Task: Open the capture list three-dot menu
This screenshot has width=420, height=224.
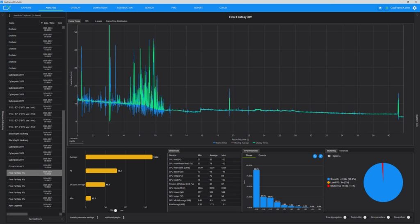Action: coord(9,16)
